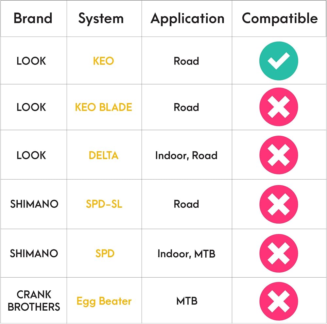Click the red X icon for KEO BLADE
This screenshot has height=324, width=327.
click(x=279, y=107)
